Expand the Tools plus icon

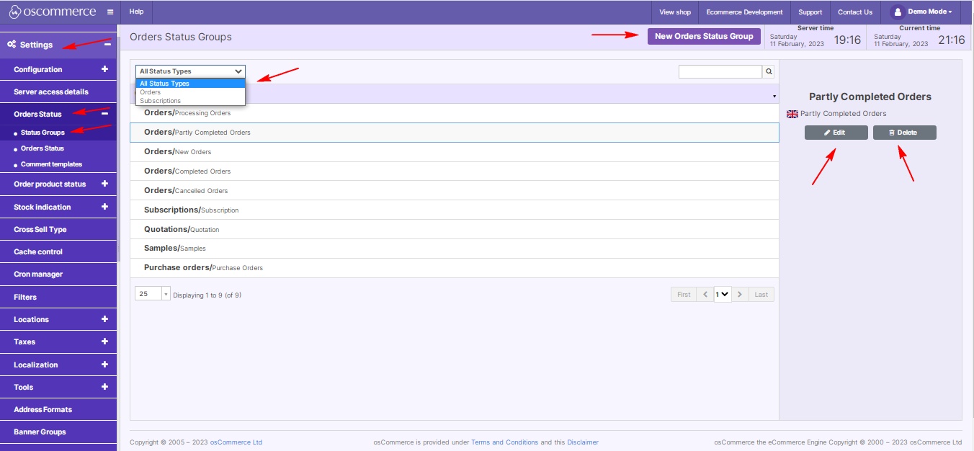tap(104, 387)
